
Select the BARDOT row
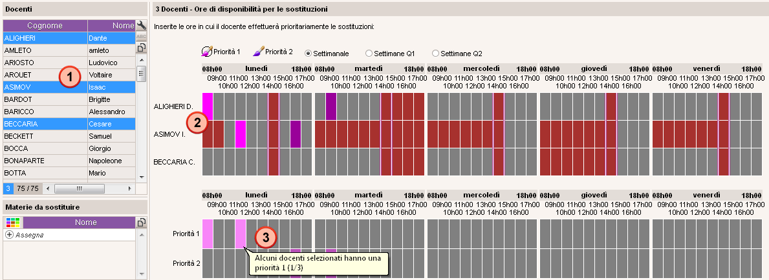tap(69, 99)
